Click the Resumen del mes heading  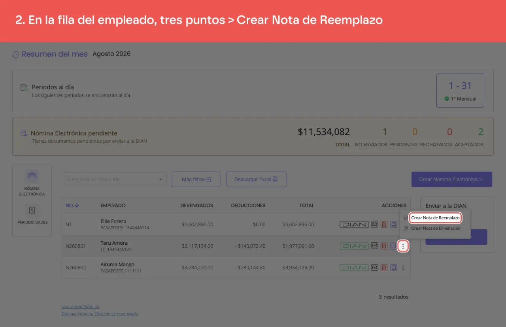55,54
